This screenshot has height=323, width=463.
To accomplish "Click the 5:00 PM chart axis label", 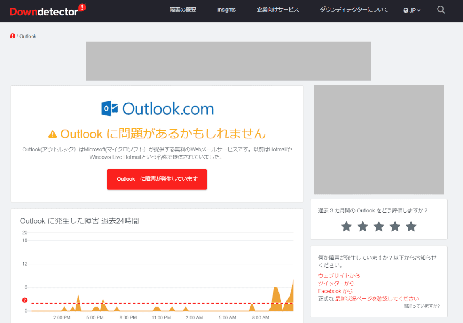I will click(95, 318).
